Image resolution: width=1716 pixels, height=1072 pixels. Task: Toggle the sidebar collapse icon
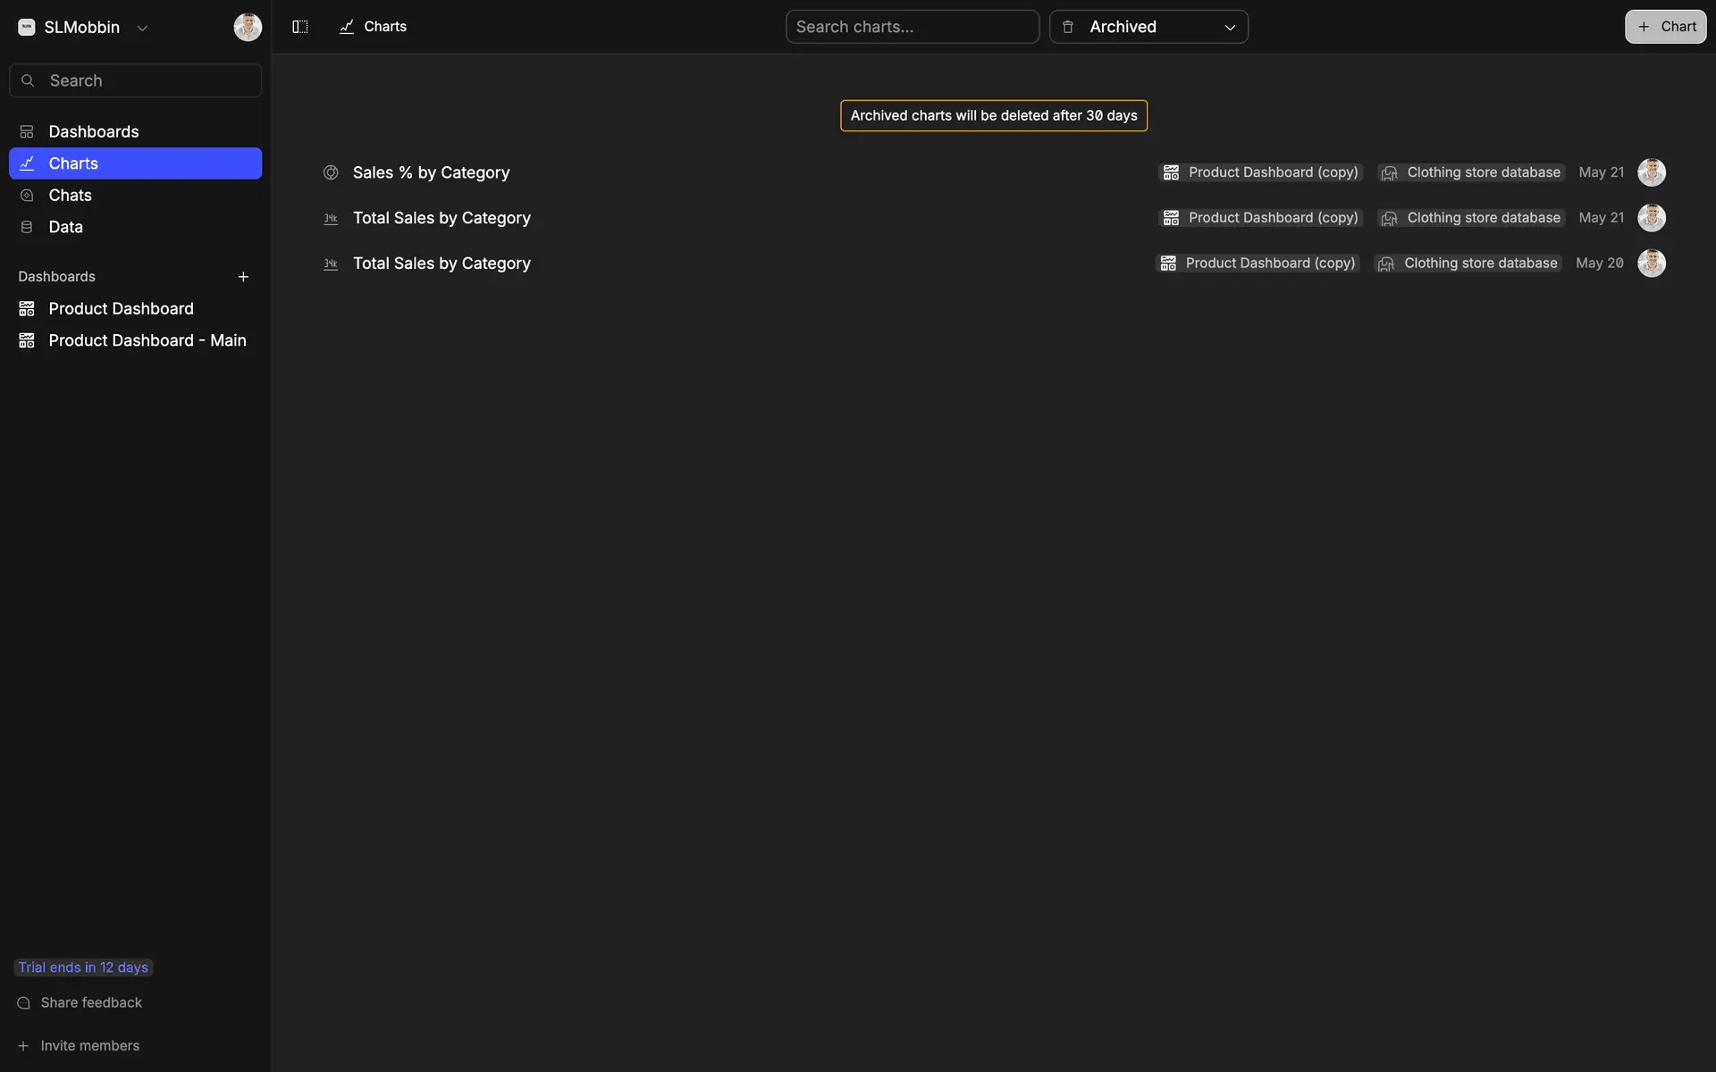tap(300, 27)
